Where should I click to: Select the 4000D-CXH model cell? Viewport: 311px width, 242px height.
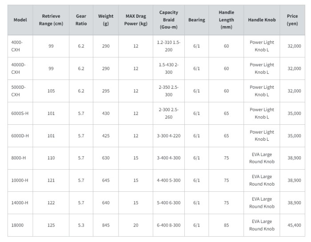(x=20, y=68)
